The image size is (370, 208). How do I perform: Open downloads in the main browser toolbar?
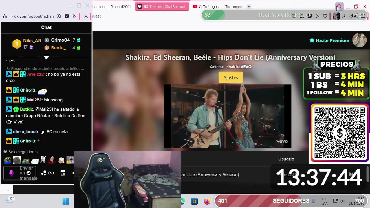[x=344, y=16]
